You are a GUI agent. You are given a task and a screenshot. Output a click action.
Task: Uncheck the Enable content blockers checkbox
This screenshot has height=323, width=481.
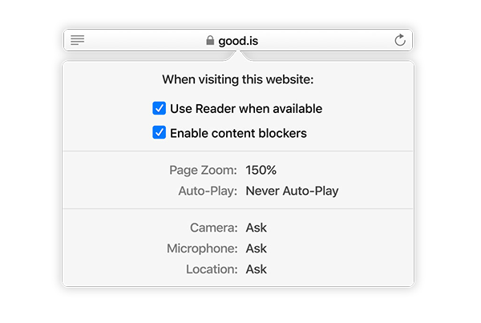point(160,132)
